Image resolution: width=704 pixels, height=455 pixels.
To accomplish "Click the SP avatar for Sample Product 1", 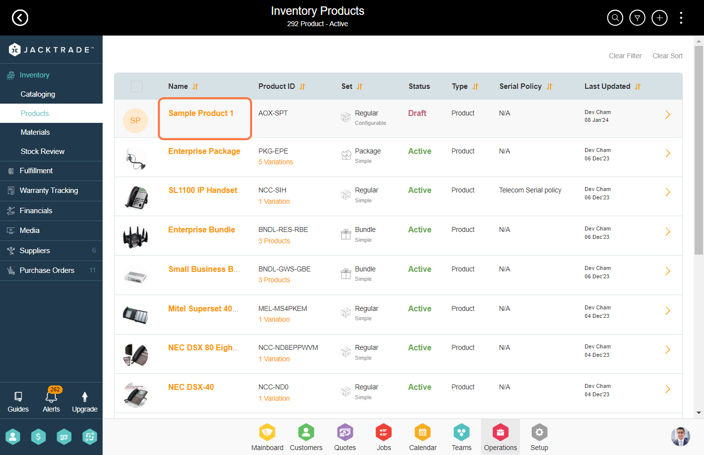I will tap(135, 120).
